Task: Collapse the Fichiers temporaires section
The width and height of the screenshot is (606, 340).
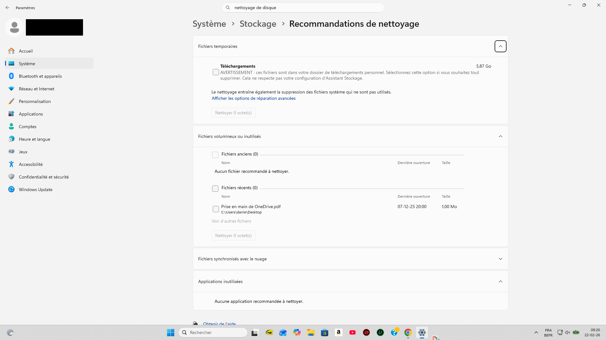Action: [500, 46]
